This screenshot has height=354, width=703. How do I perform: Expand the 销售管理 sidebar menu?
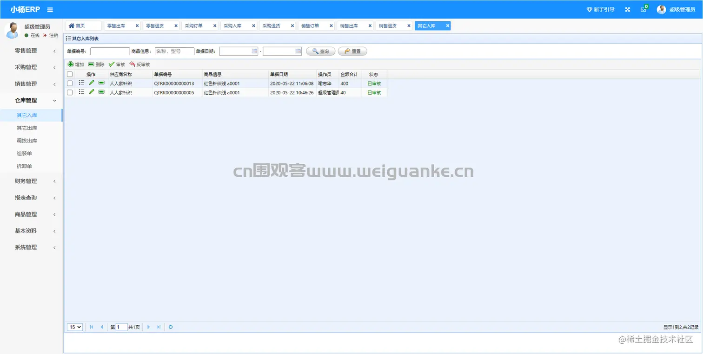pyautogui.click(x=31, y=84)
